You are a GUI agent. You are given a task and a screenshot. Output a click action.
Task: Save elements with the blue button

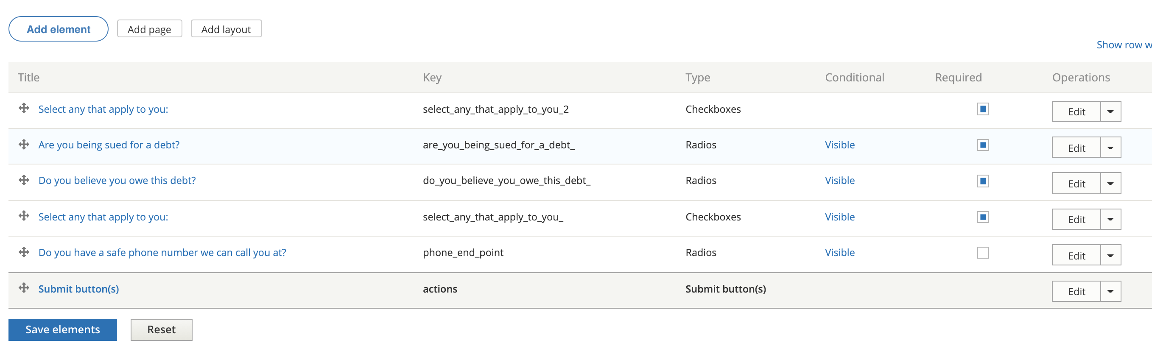point(63,330)
